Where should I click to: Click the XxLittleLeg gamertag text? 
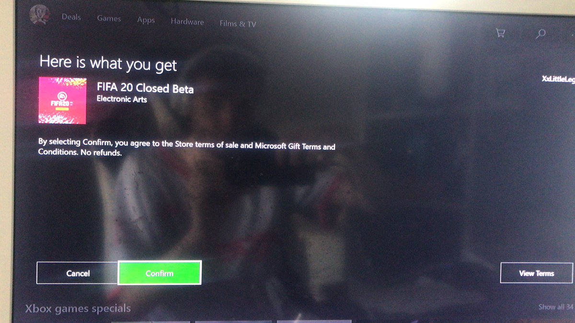tap(558, 79)
